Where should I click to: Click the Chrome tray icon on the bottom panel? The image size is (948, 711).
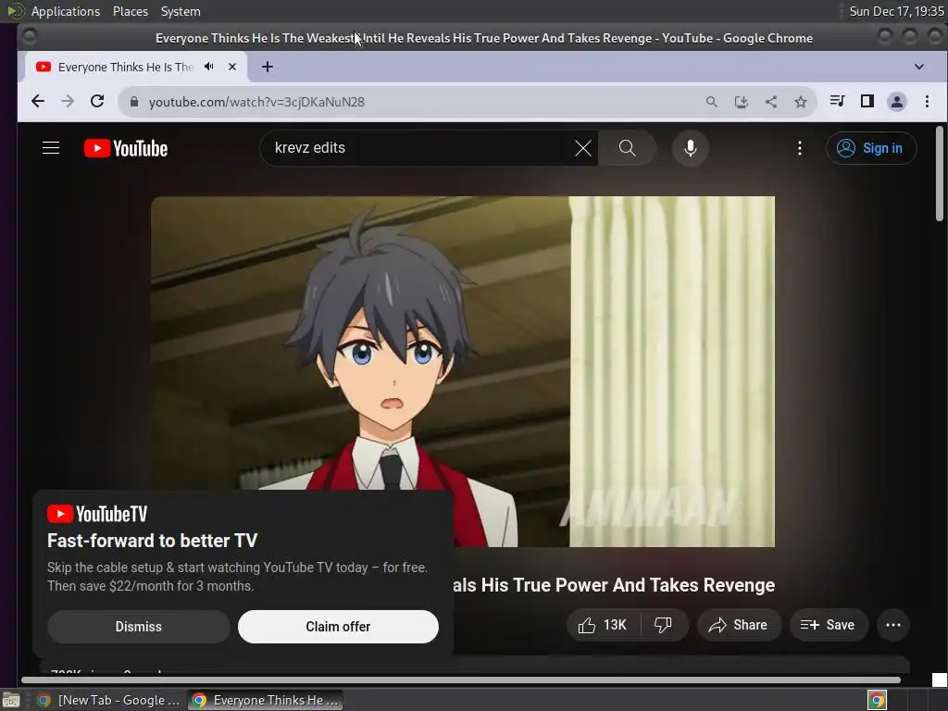[x=877, y=700]
